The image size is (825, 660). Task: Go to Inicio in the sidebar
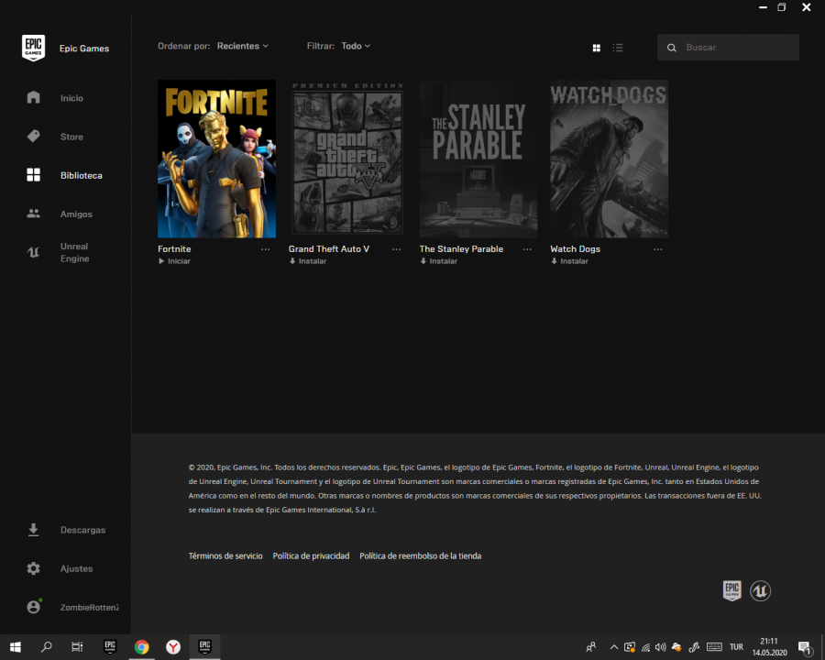71,98
